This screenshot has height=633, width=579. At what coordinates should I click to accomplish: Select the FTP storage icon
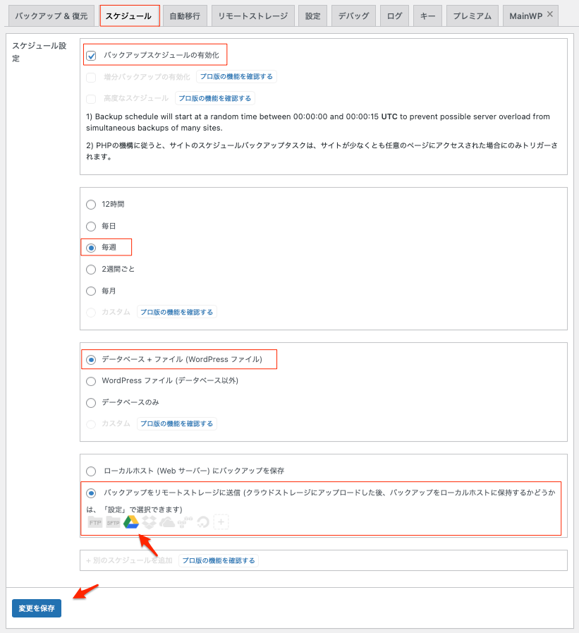point(95,522)
